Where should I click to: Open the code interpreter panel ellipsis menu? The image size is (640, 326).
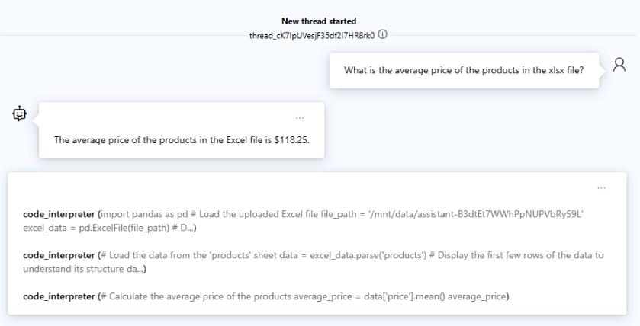pyautogui.click(x=602, y=187)
